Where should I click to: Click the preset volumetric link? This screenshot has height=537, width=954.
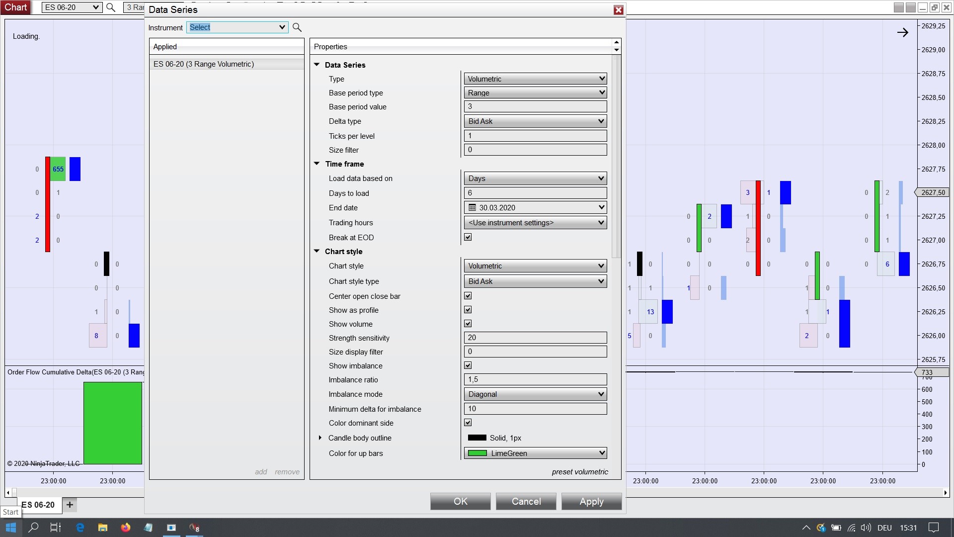click(579, 472)
